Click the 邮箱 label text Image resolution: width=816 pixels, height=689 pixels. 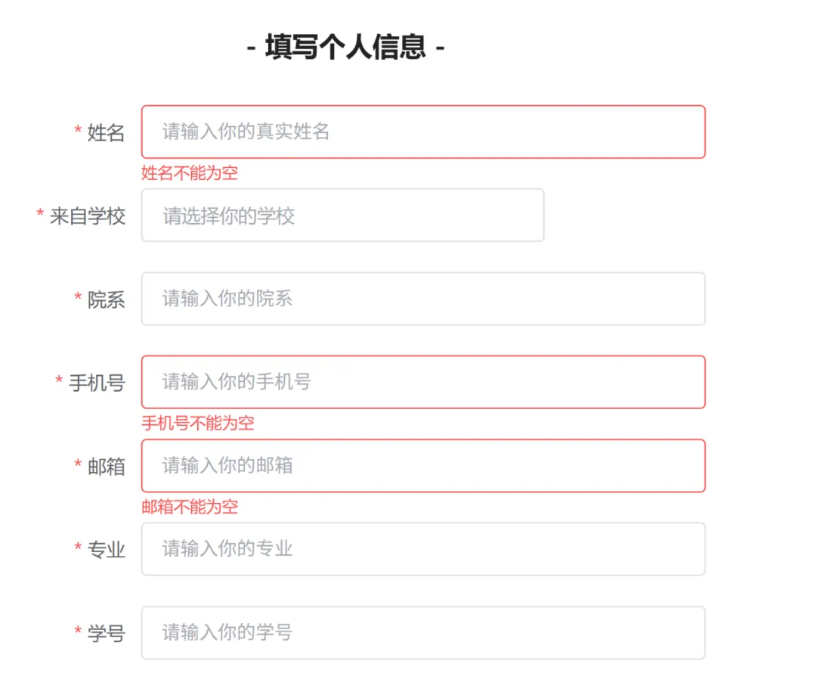(x=106, y=466)
